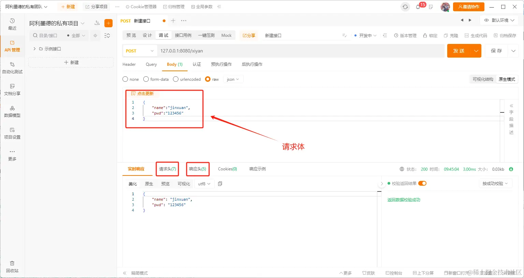Toggle the 校验返回结果 switch
This screenshot has width=524, height=278.
click(422, 183)
